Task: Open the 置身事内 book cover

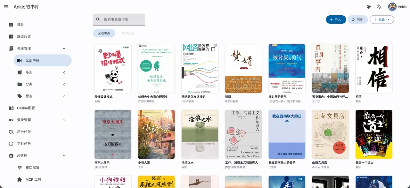Action: 330,69
